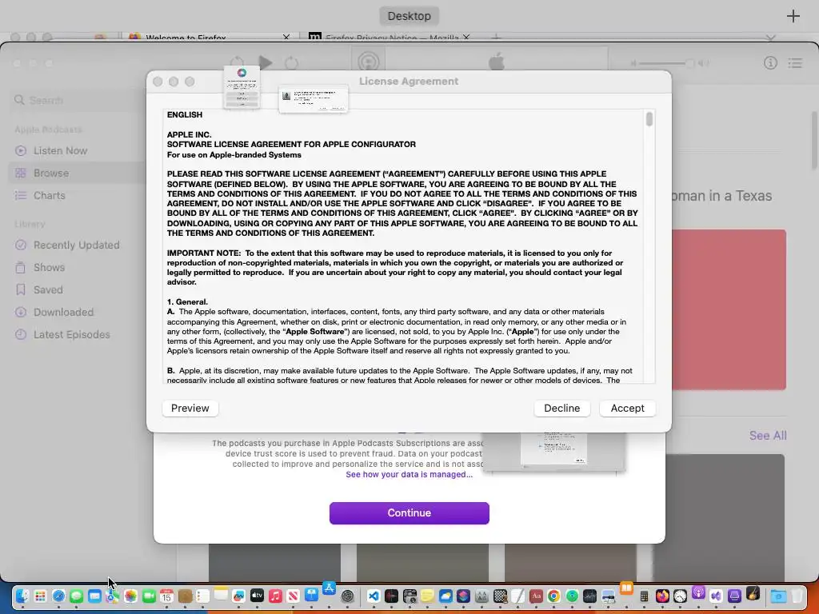Screen dimensions: 819x614
Task: Open App Store from the dock
Action: 329,588
